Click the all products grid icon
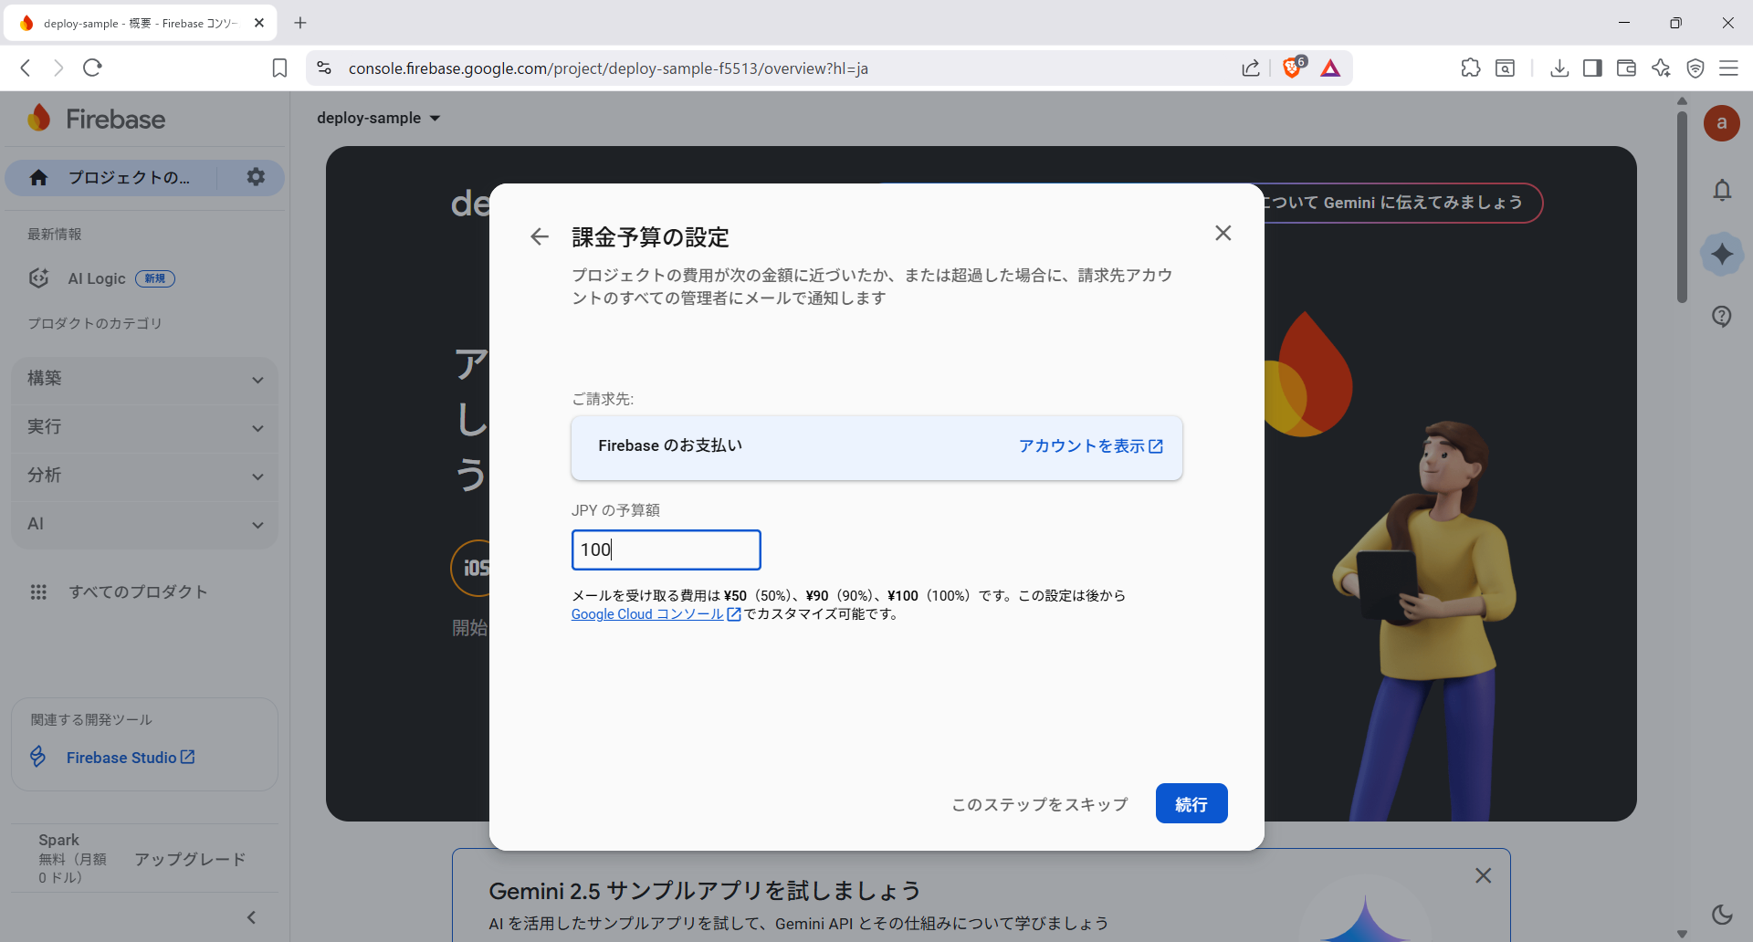This screenshot has height=942, width=1753. [x=38, y=592]
